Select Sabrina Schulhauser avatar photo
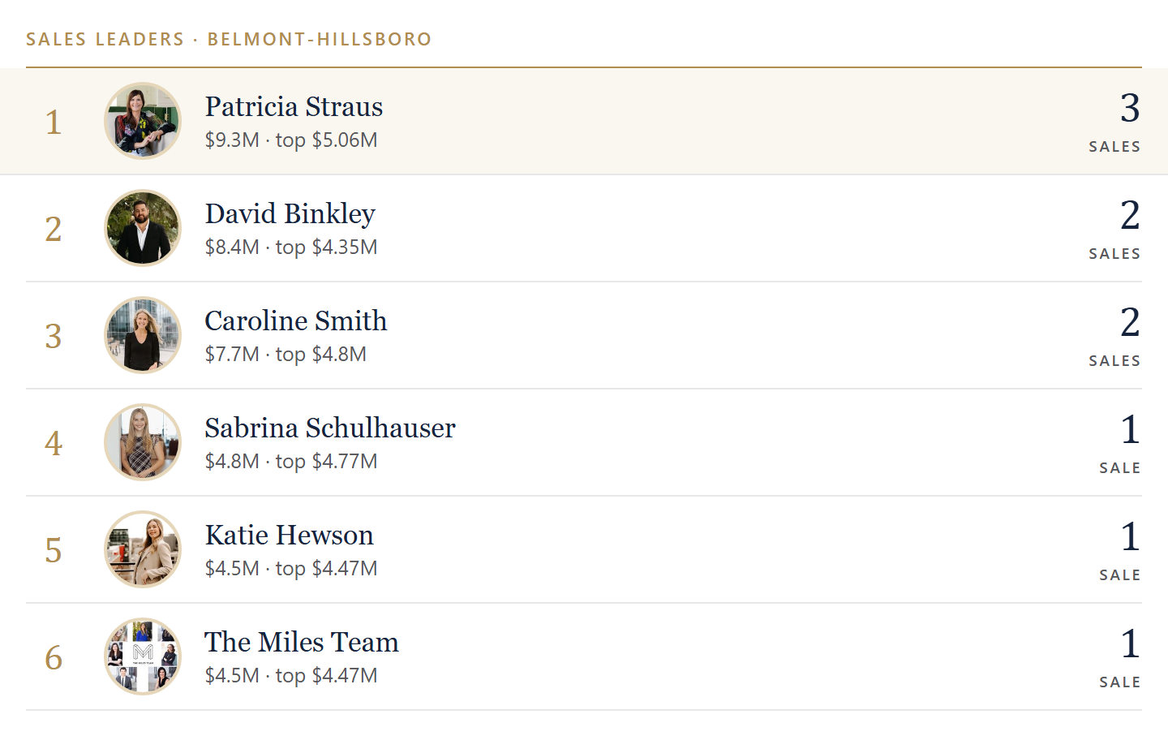This screenshot has height=753, width=1168. click(x=143, y=442)
